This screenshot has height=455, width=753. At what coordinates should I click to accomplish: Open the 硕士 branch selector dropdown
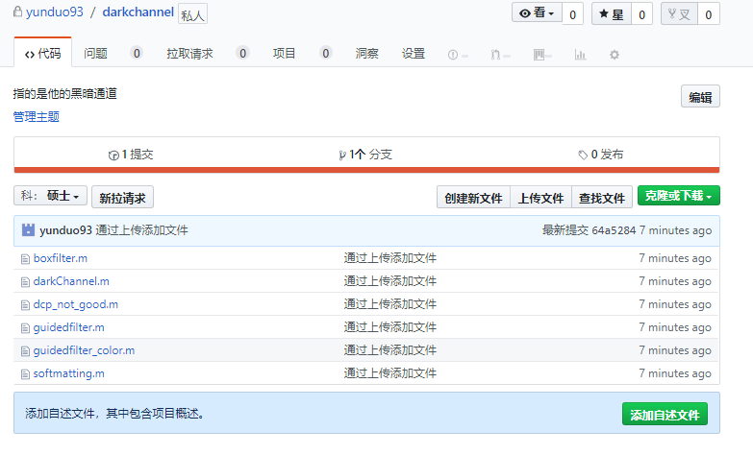click(x=50, y=196)
